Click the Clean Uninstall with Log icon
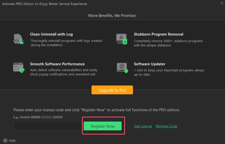This screenshot has height=144, width=225. [19, 39]
